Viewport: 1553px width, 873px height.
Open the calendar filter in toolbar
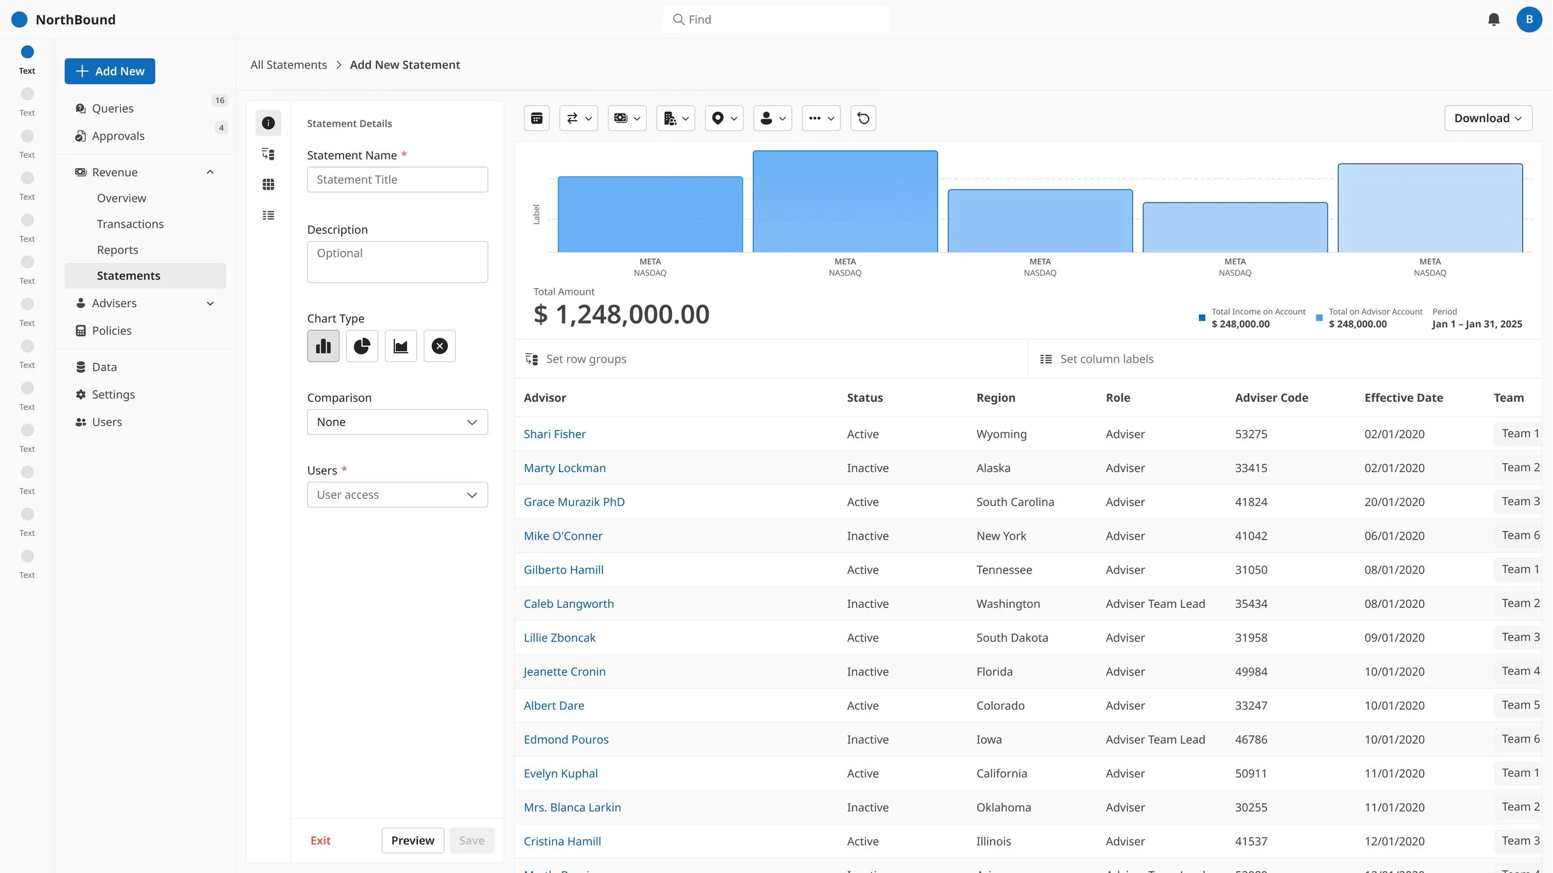537,118
